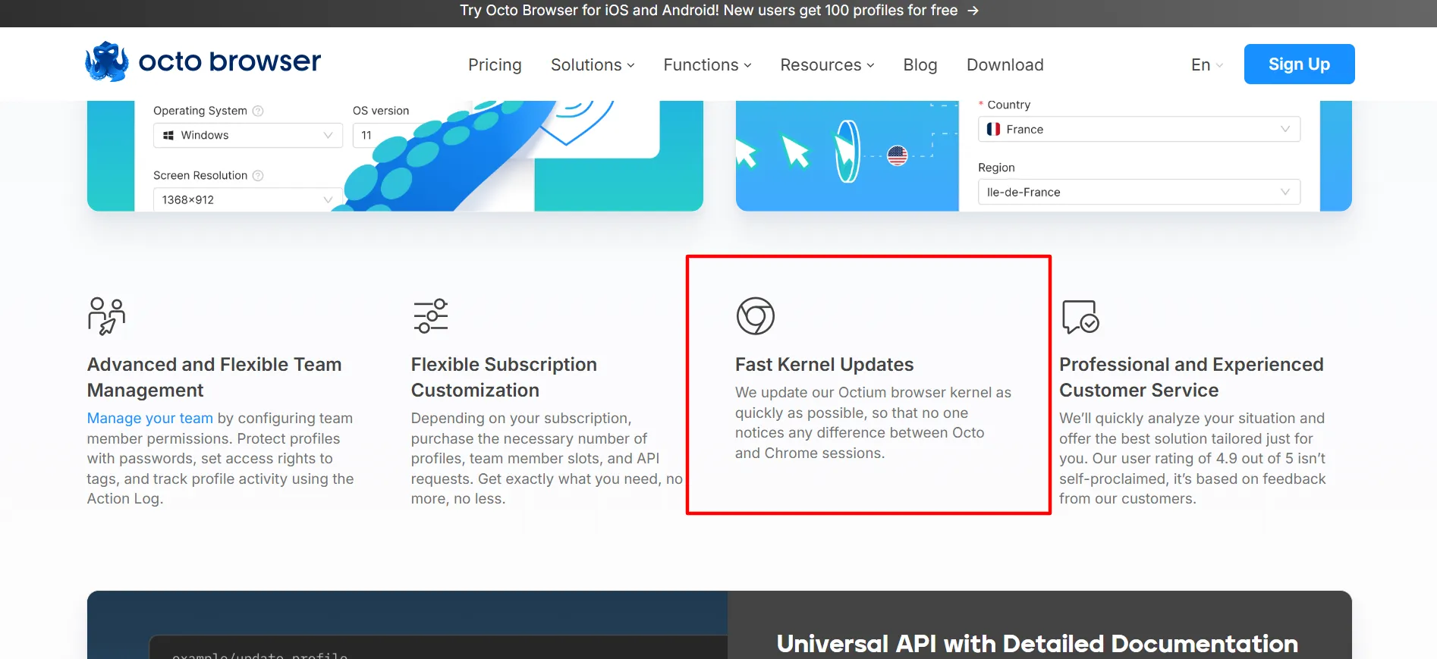Open the Screen Resolution 1368×912 dropdown
Image resolution: width=1437 pixels, height=659 pixels.
coord(248,199)
